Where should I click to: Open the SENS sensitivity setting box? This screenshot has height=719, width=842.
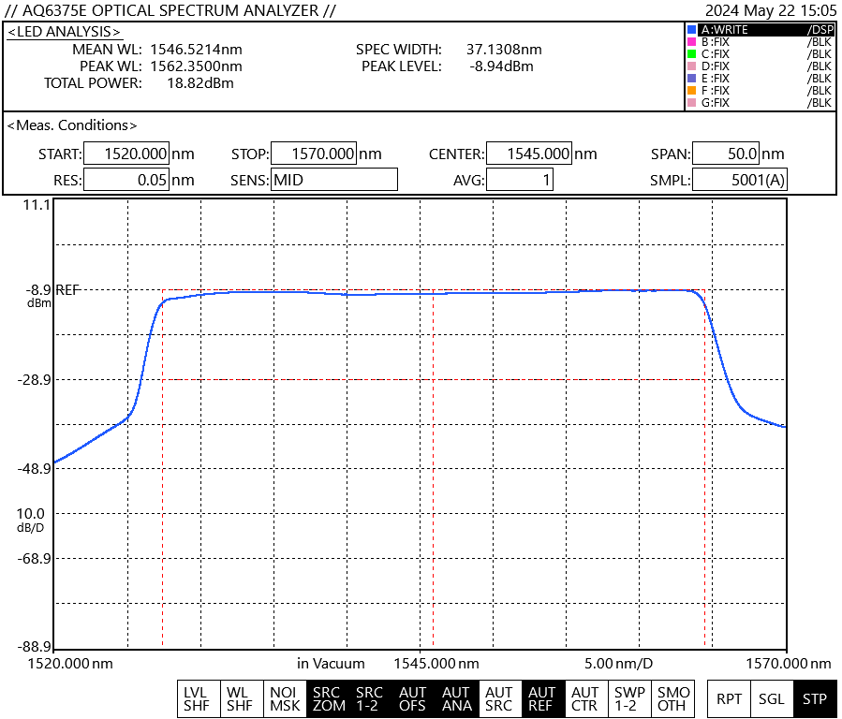[x=334, y=180]
